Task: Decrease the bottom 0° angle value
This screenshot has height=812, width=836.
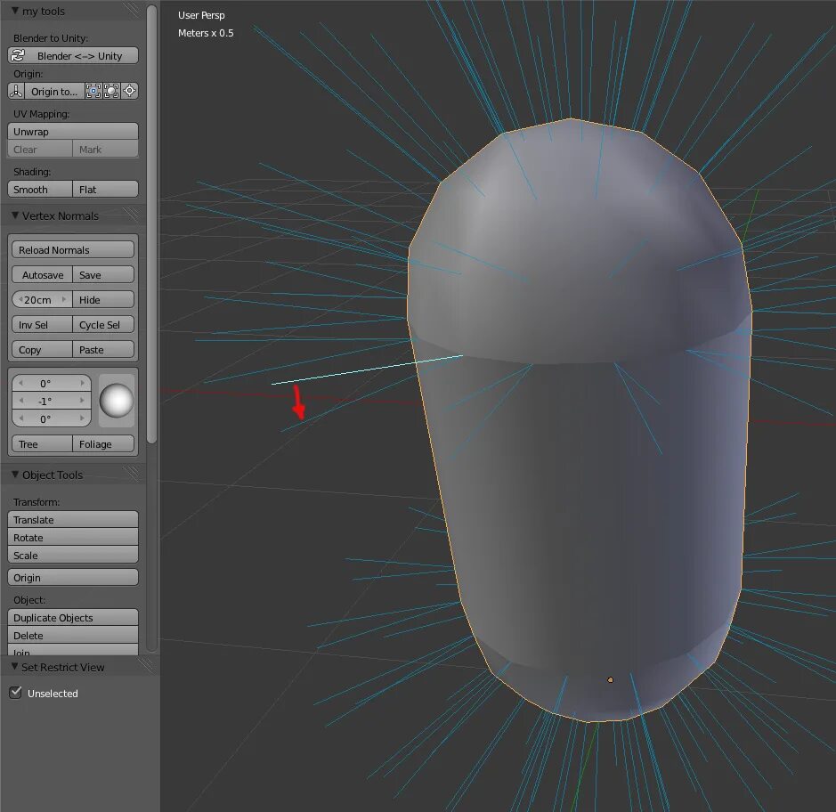Action: [20, 418]
